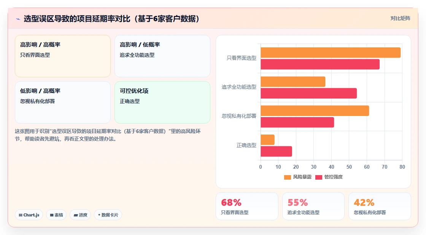The image size is (426, 235).
Task: Open the 68% 只看界面选型 stat card
Action: [247, 206]
